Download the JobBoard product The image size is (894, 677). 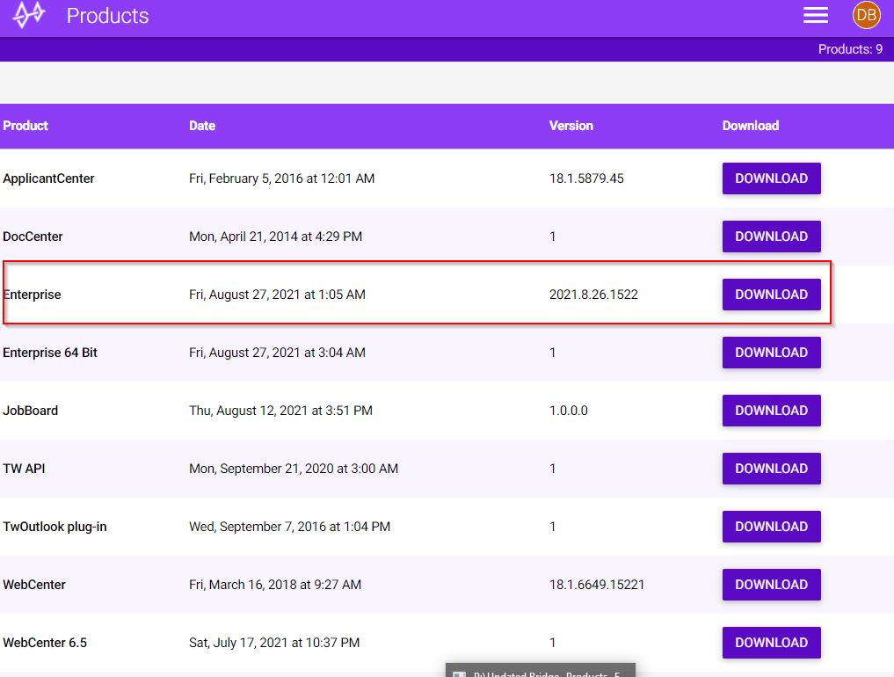tap(772, 411)
